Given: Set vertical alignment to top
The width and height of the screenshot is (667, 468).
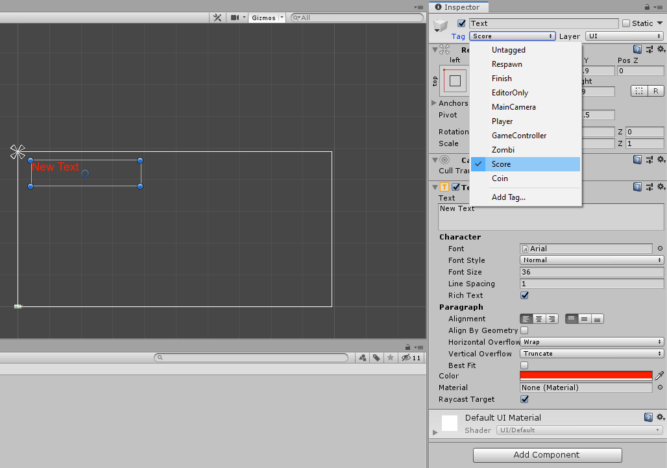Looking at the screenshot, I should coord(572,319).
